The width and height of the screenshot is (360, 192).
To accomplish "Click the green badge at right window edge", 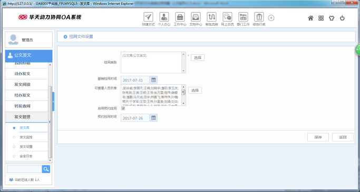I will [x=358, y=50].
